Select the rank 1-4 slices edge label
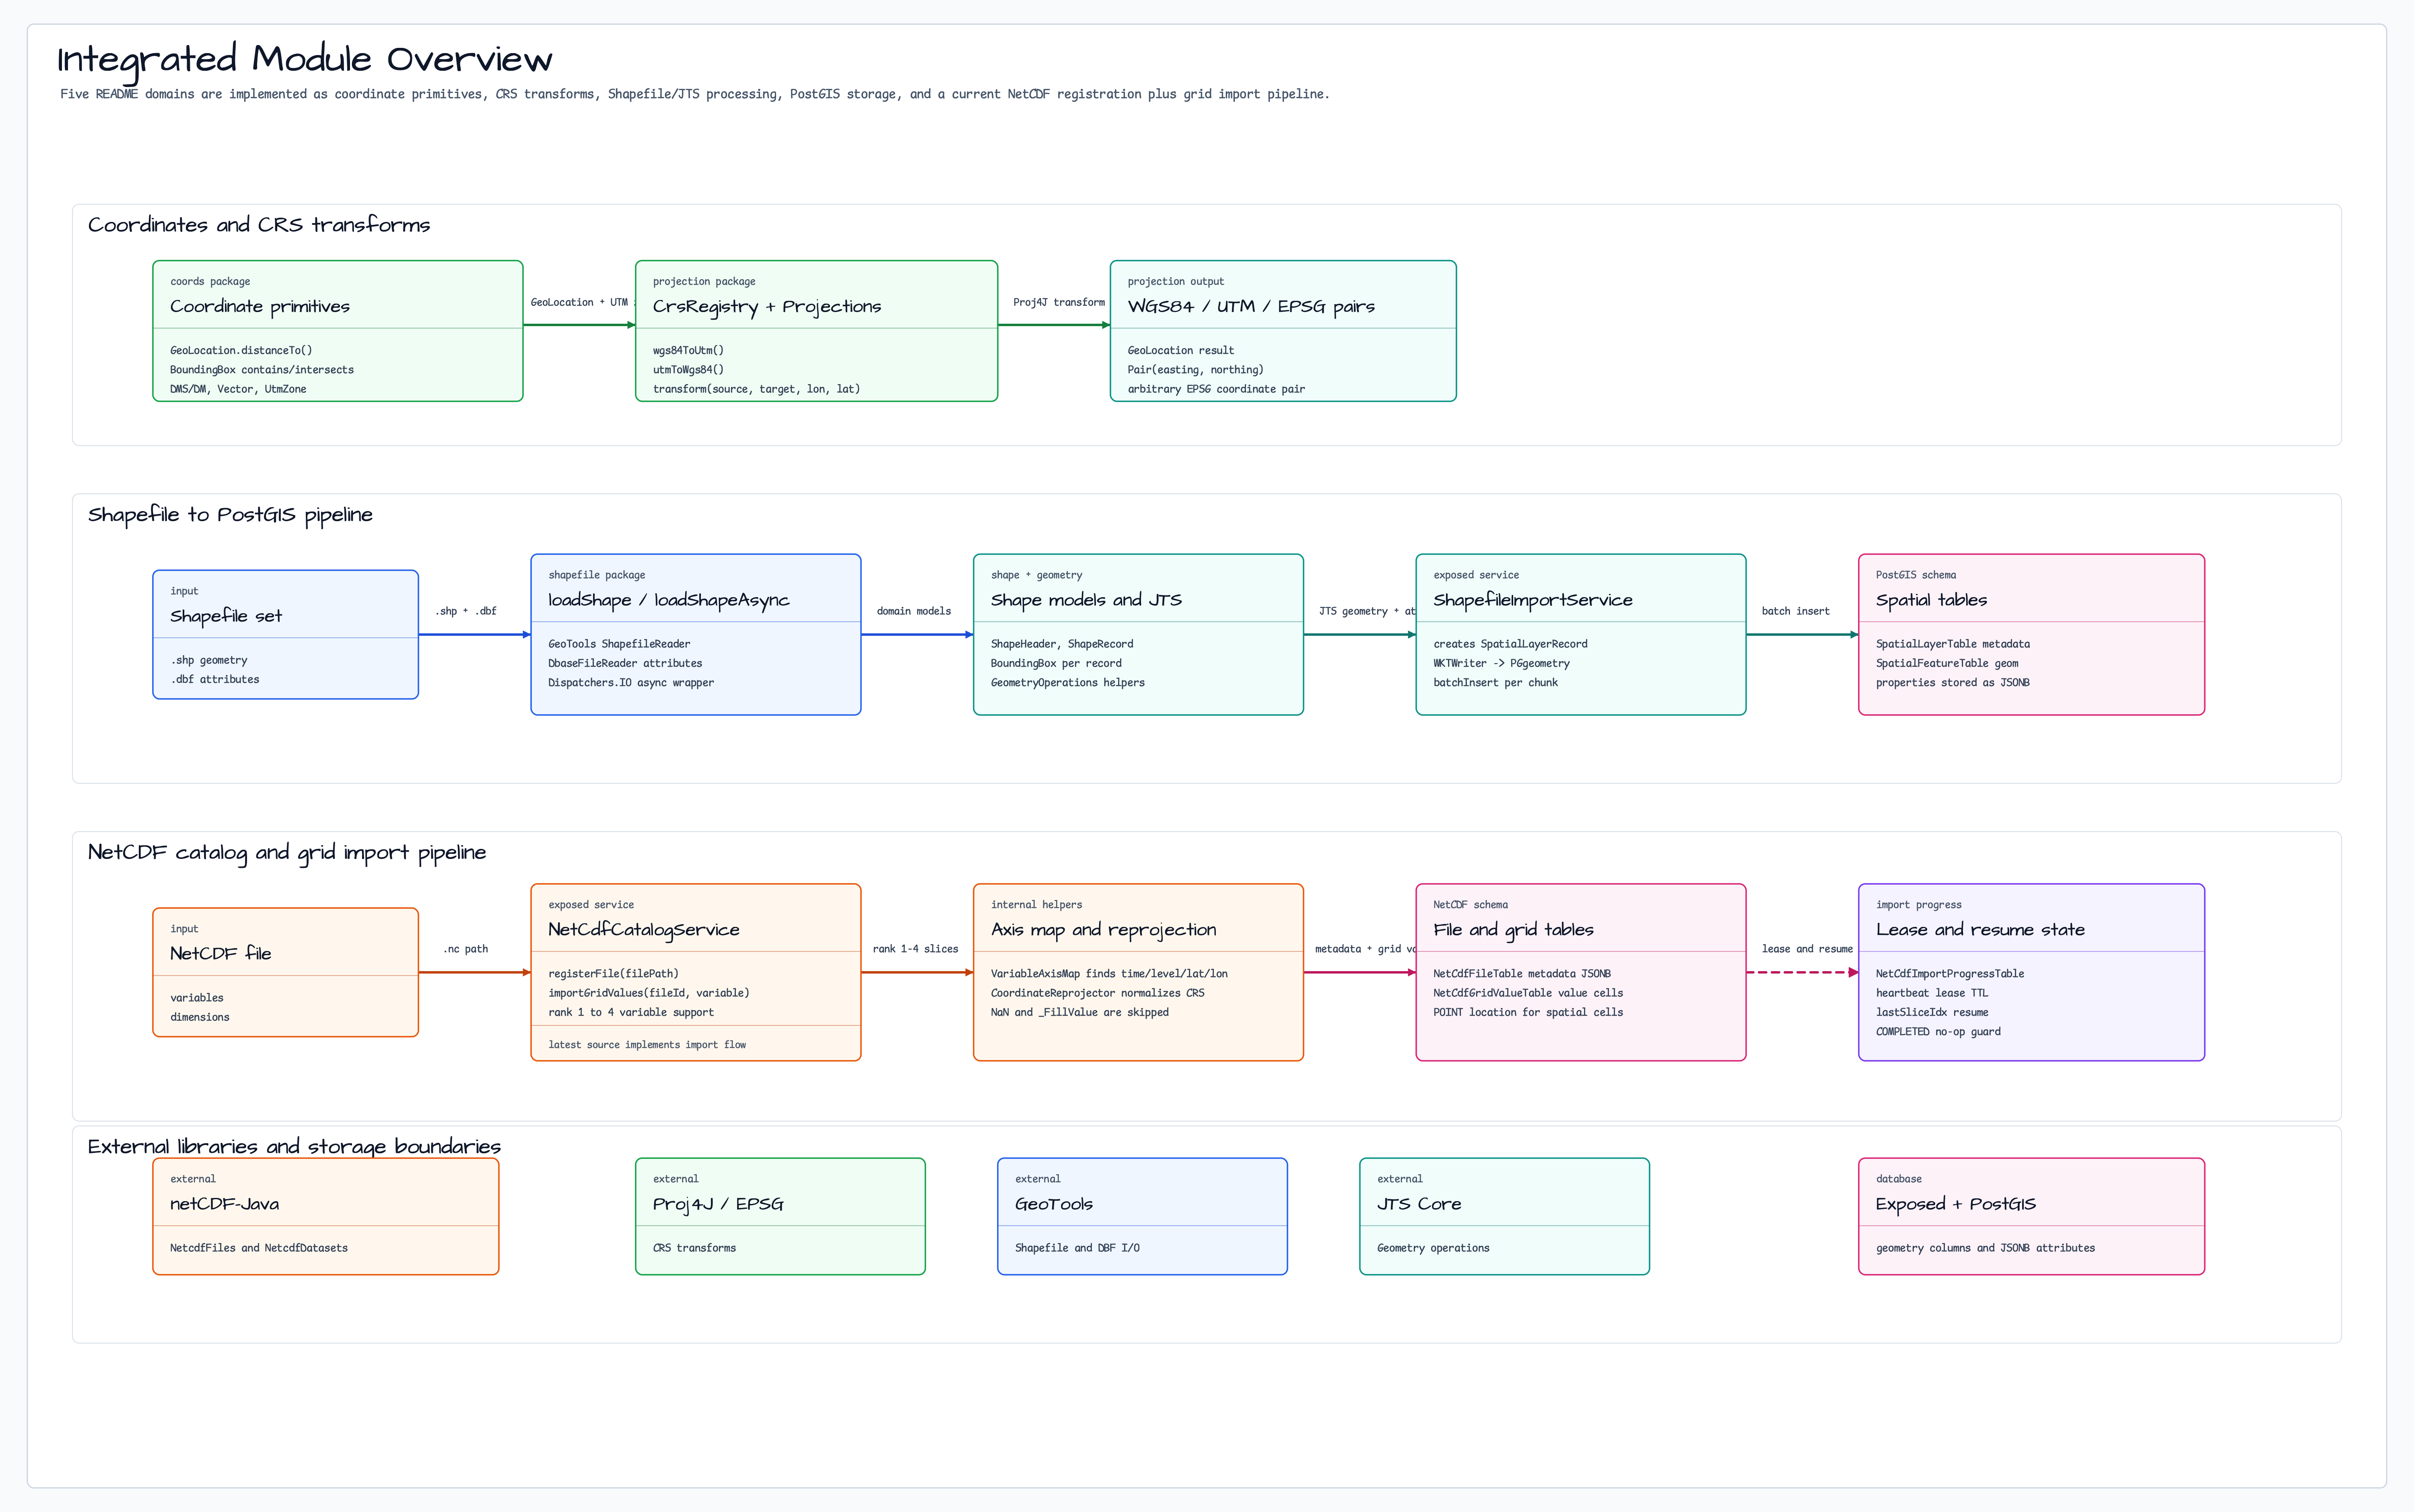 pyautogui.click(x=915, y=949)
